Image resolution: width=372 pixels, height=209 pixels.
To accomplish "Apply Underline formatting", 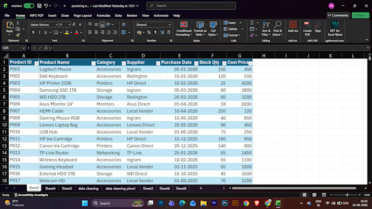I will pos(45,32).
